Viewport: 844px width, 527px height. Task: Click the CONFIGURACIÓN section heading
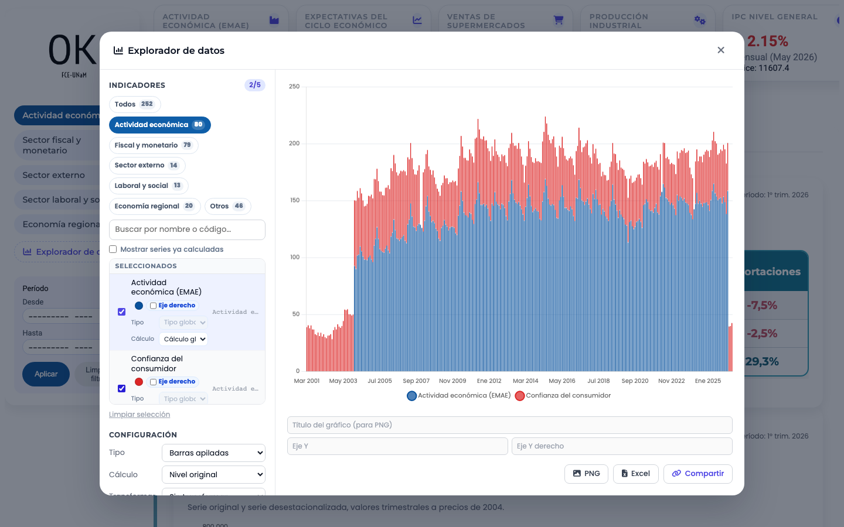point(143,435)
